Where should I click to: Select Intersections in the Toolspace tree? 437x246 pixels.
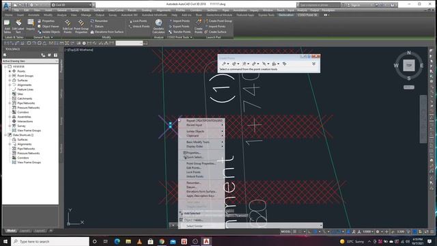click(x=25, y=122)
